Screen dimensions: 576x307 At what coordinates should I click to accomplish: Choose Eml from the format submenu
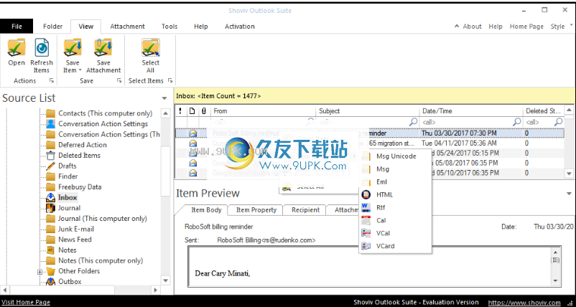point(382,182)
